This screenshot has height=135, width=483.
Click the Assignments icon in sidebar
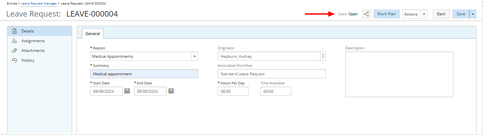point(14,41)
